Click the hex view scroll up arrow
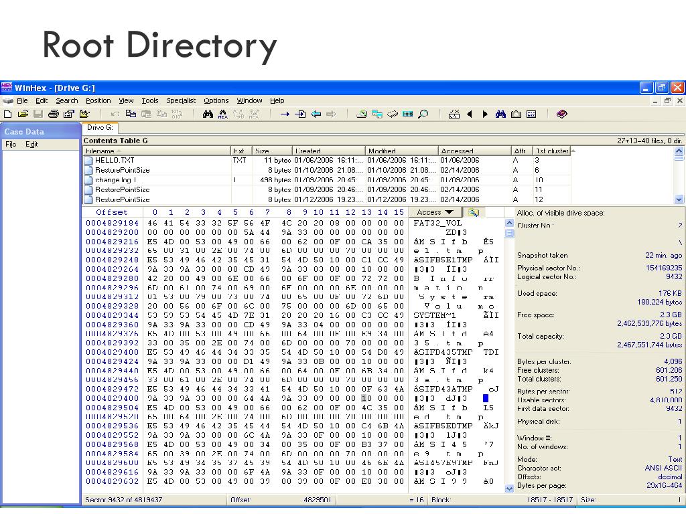 (509, 223)
